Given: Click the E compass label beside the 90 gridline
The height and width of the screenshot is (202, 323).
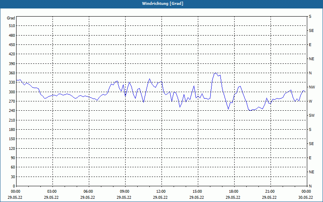Looking at the screenshot, I should coord(310,158).
